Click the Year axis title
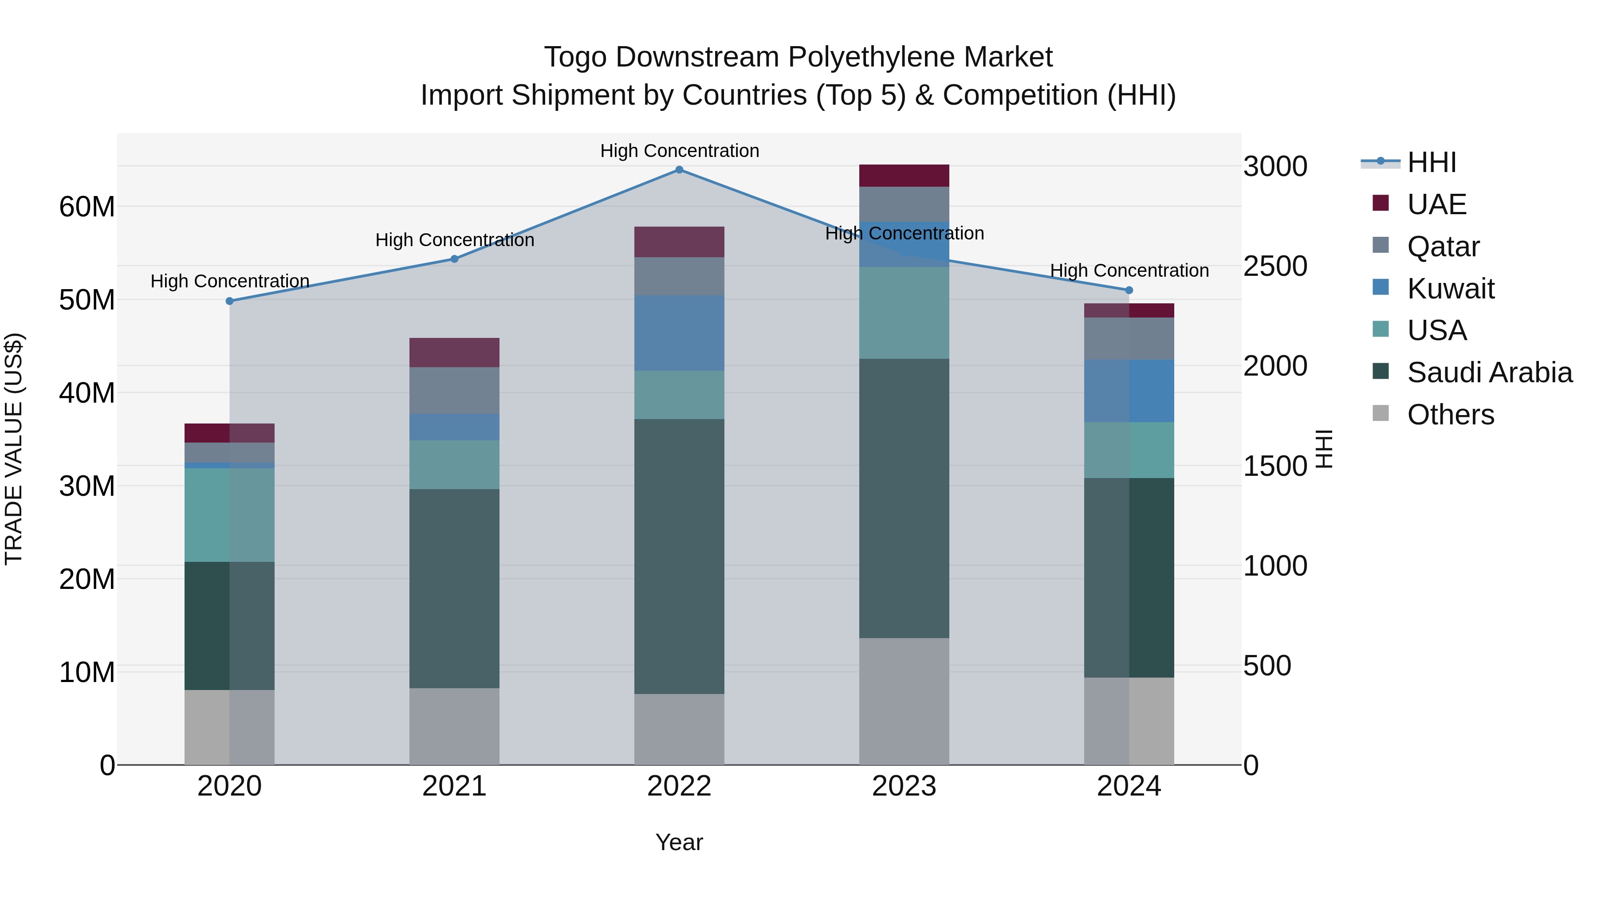 pos(680,842)
